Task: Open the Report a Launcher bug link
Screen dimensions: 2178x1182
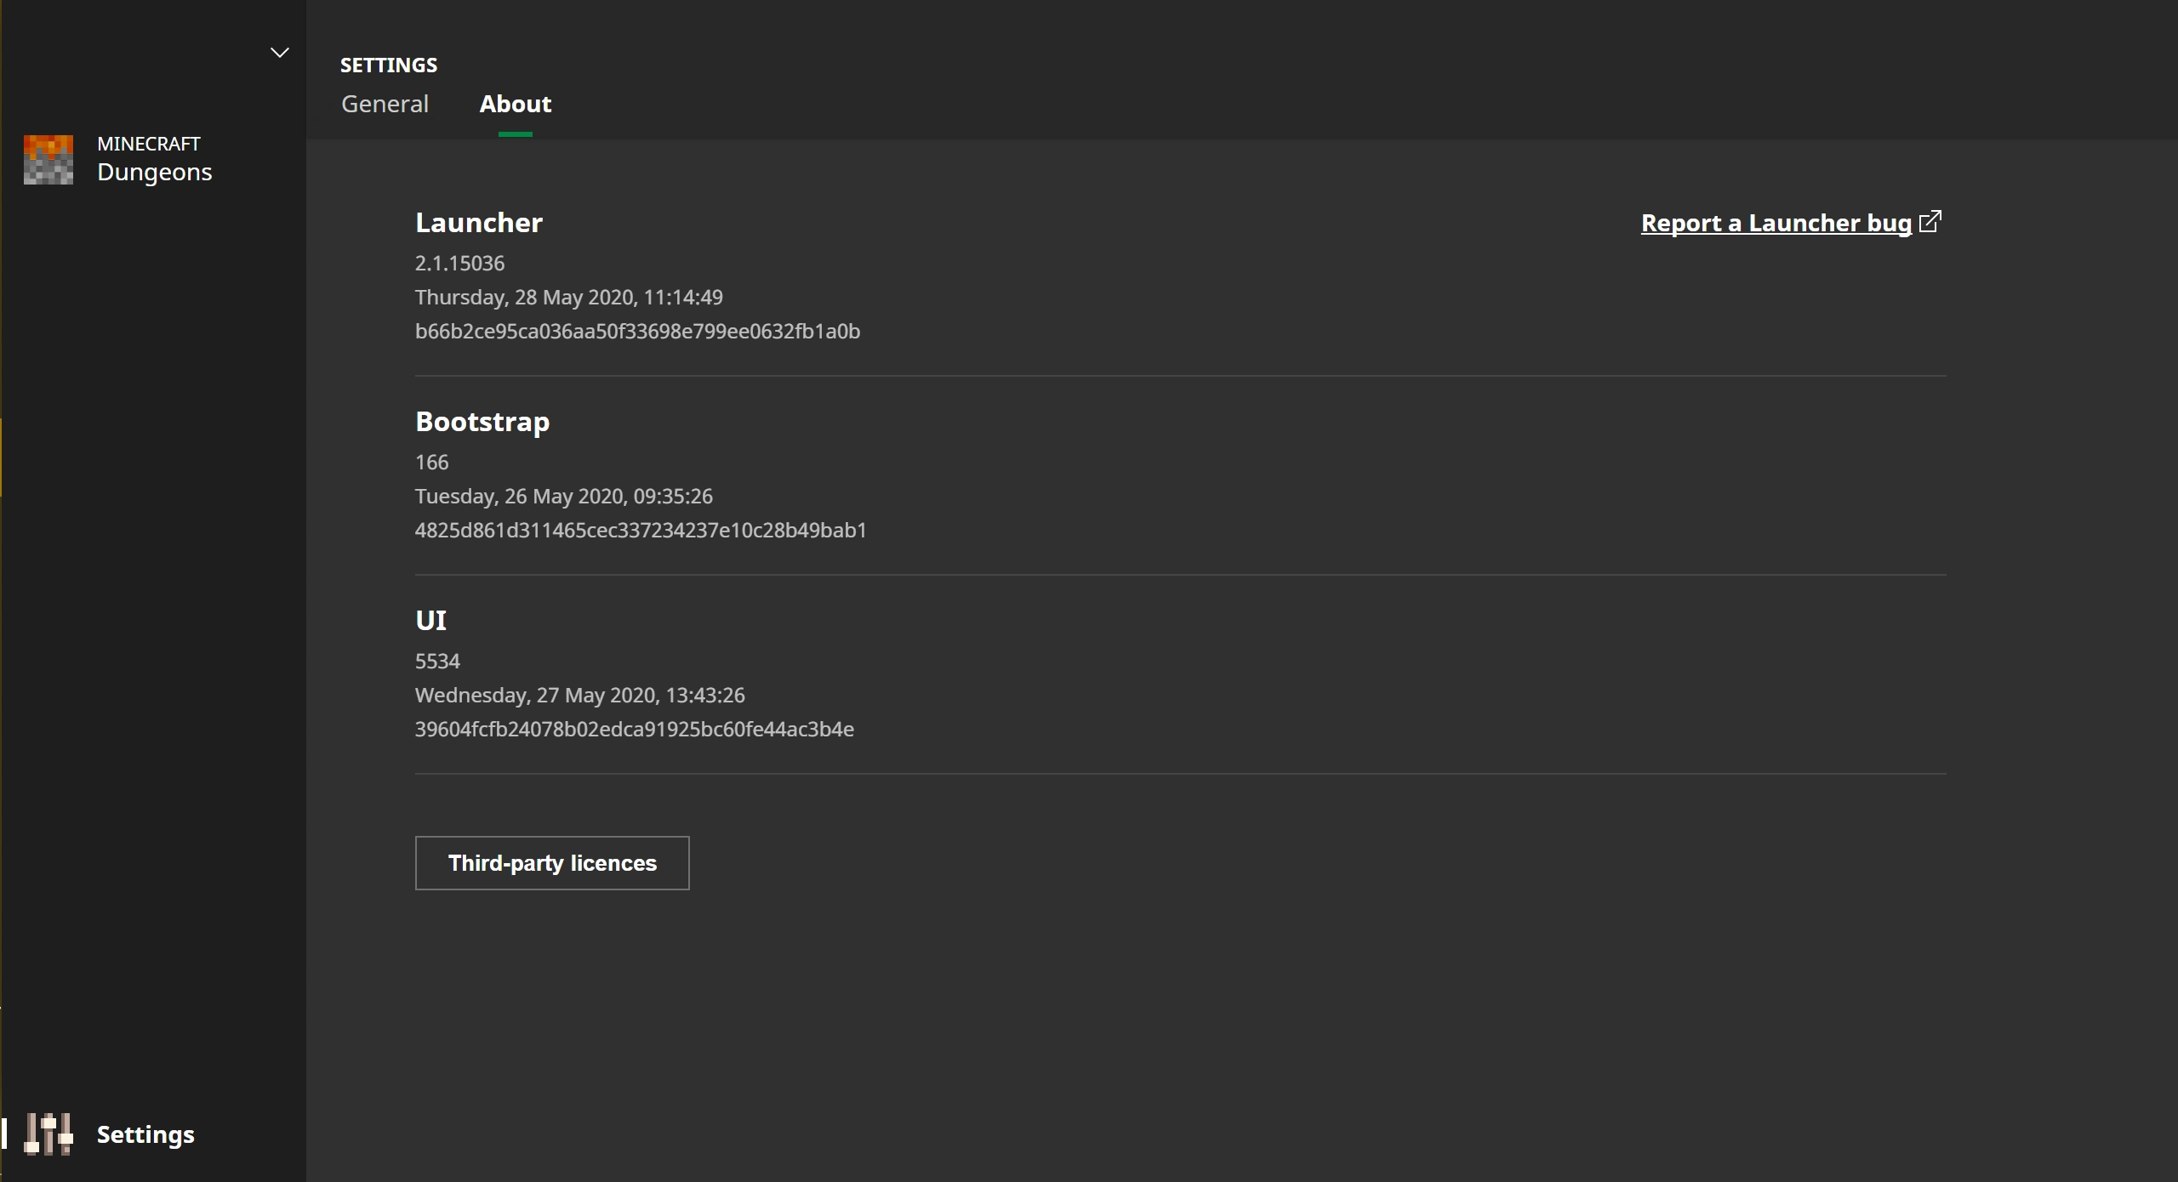Action: pyautogui.click(x=1776, y=223)
